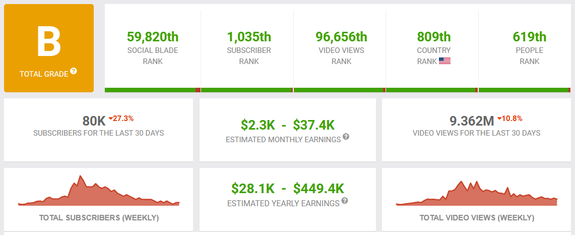The width and height of the screenshot is (575, 235).
Task: Open the 59,820th Social Blade Rank value
Action: click(153, 37)
